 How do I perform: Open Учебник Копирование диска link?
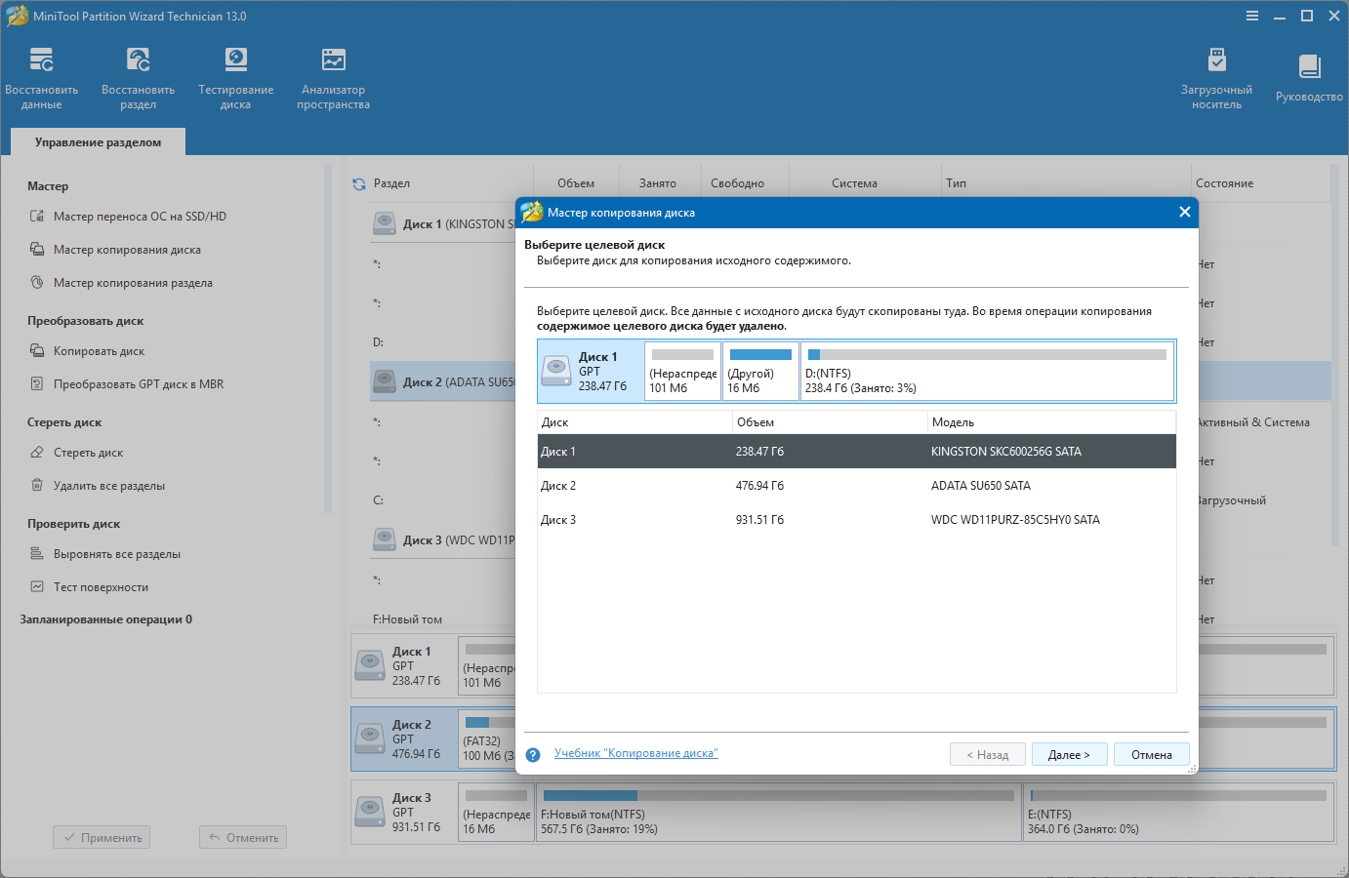click(635, 753)
